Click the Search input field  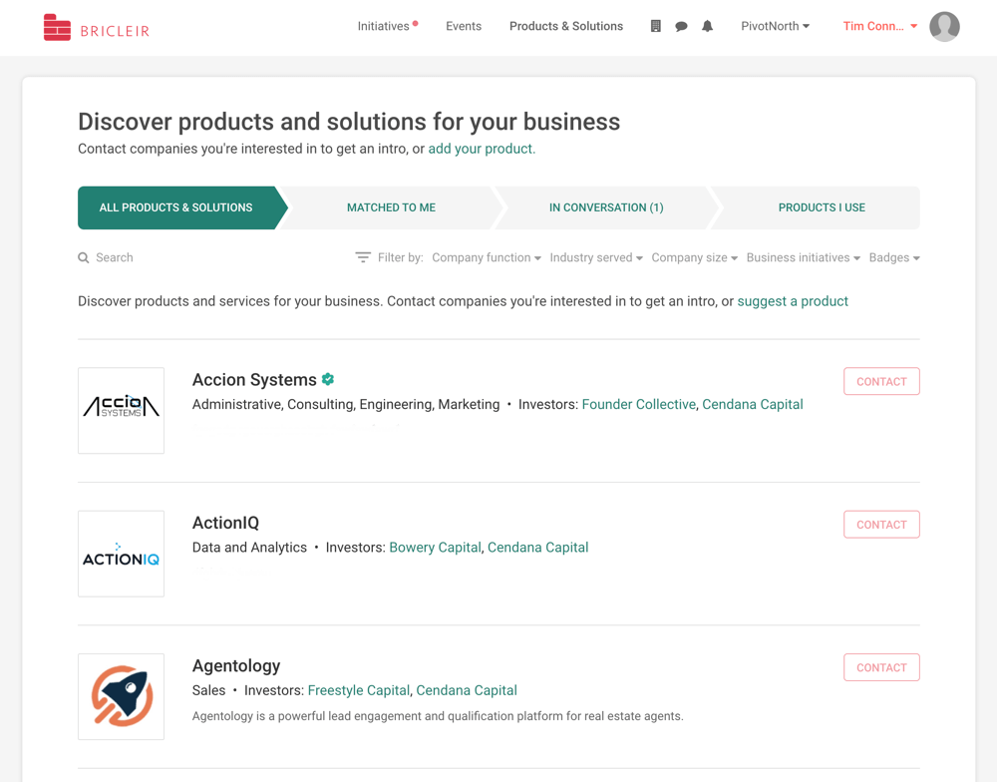coord(209,257)
